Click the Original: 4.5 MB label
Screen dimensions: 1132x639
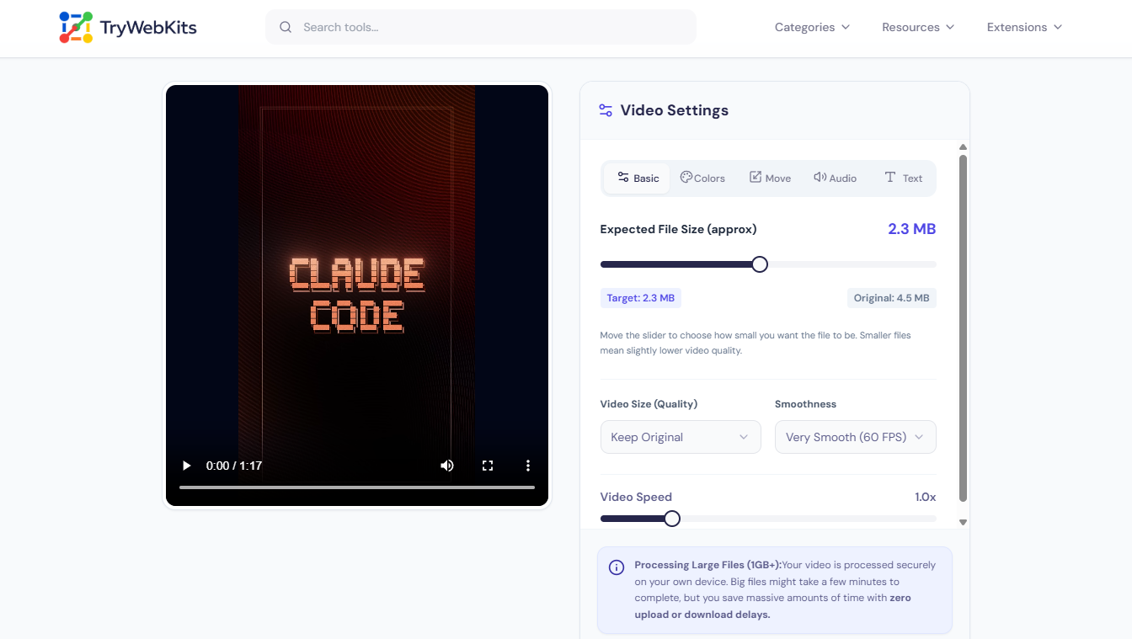coord(891,297)
